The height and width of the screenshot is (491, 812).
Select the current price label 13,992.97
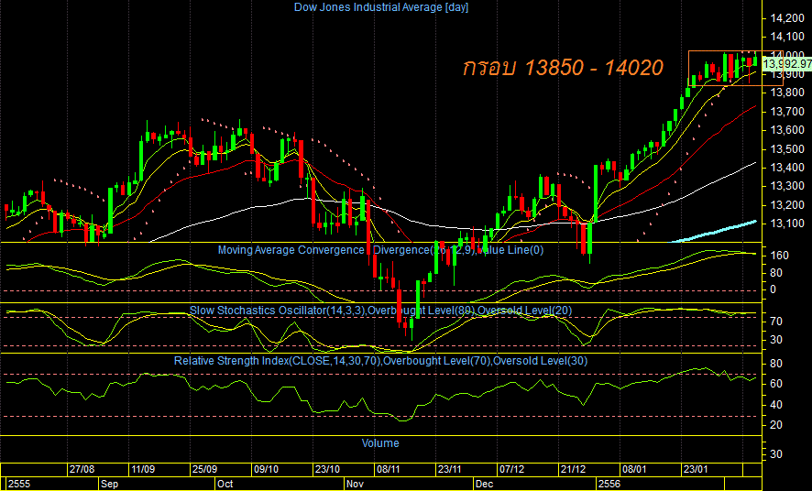(x=787, y=63)
